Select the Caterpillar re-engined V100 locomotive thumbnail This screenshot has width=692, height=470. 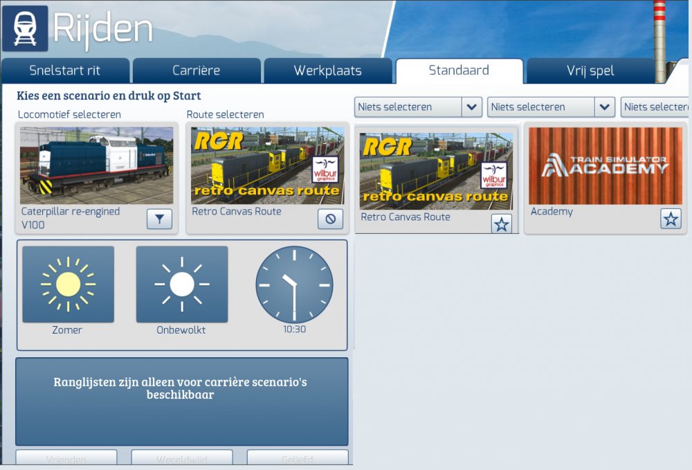[96, 165]
